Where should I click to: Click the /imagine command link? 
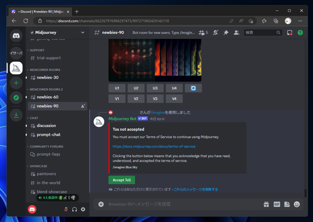pos(158,113)
